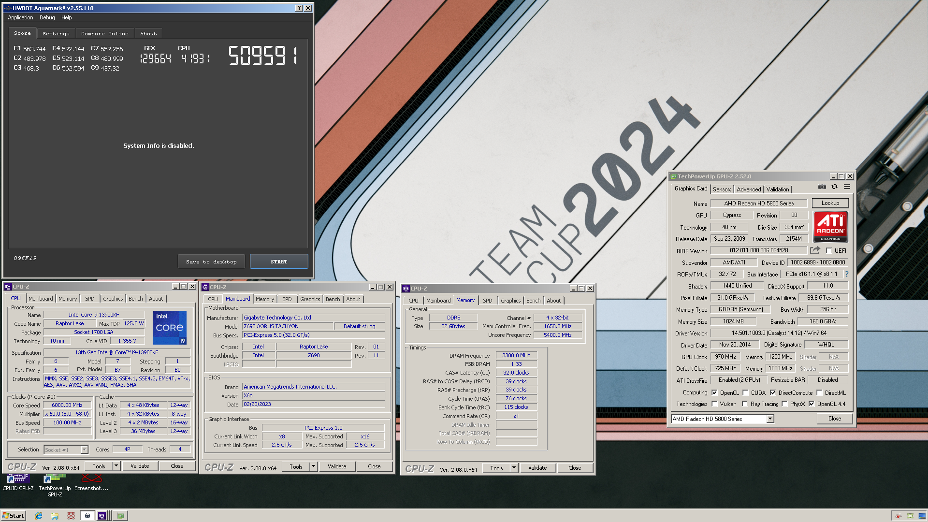Viewport: 928px width, 522px height.
Task: Take a screenshot with GPU-Z camera icon
Action: 822,187
